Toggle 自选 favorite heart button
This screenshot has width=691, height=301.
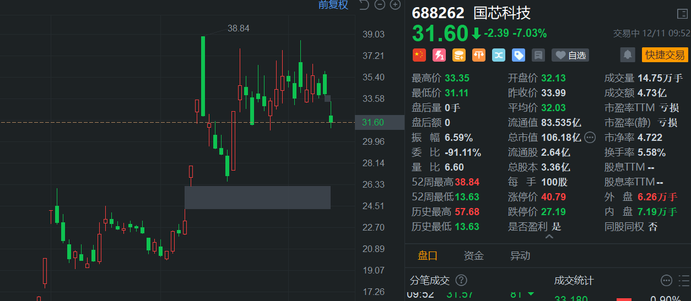[x=570, y=55]
